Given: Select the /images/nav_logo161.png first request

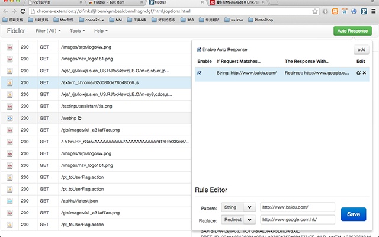Looking at the screenshot, I should click(96, 59).
